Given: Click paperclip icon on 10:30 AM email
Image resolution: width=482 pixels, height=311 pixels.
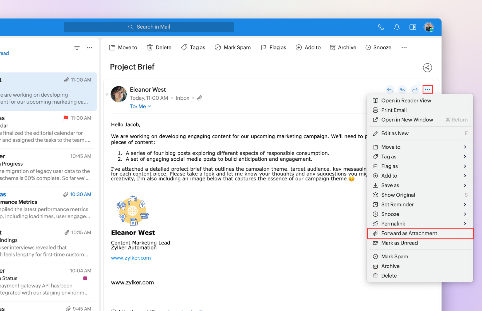Looking at the screenshot, I should pos(66,194).
